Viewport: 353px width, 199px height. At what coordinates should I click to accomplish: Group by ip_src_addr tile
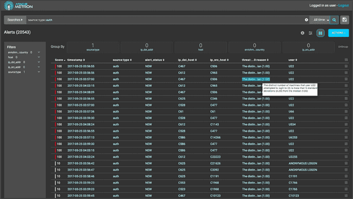[308, 47]
